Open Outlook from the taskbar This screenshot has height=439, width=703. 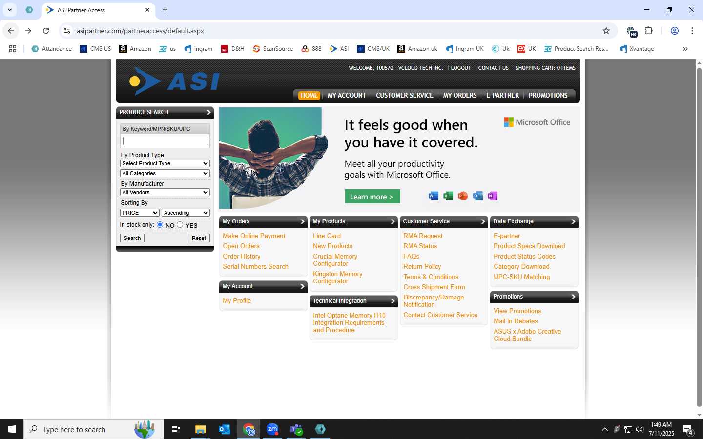pyautogui.click(x=225, y=429)
